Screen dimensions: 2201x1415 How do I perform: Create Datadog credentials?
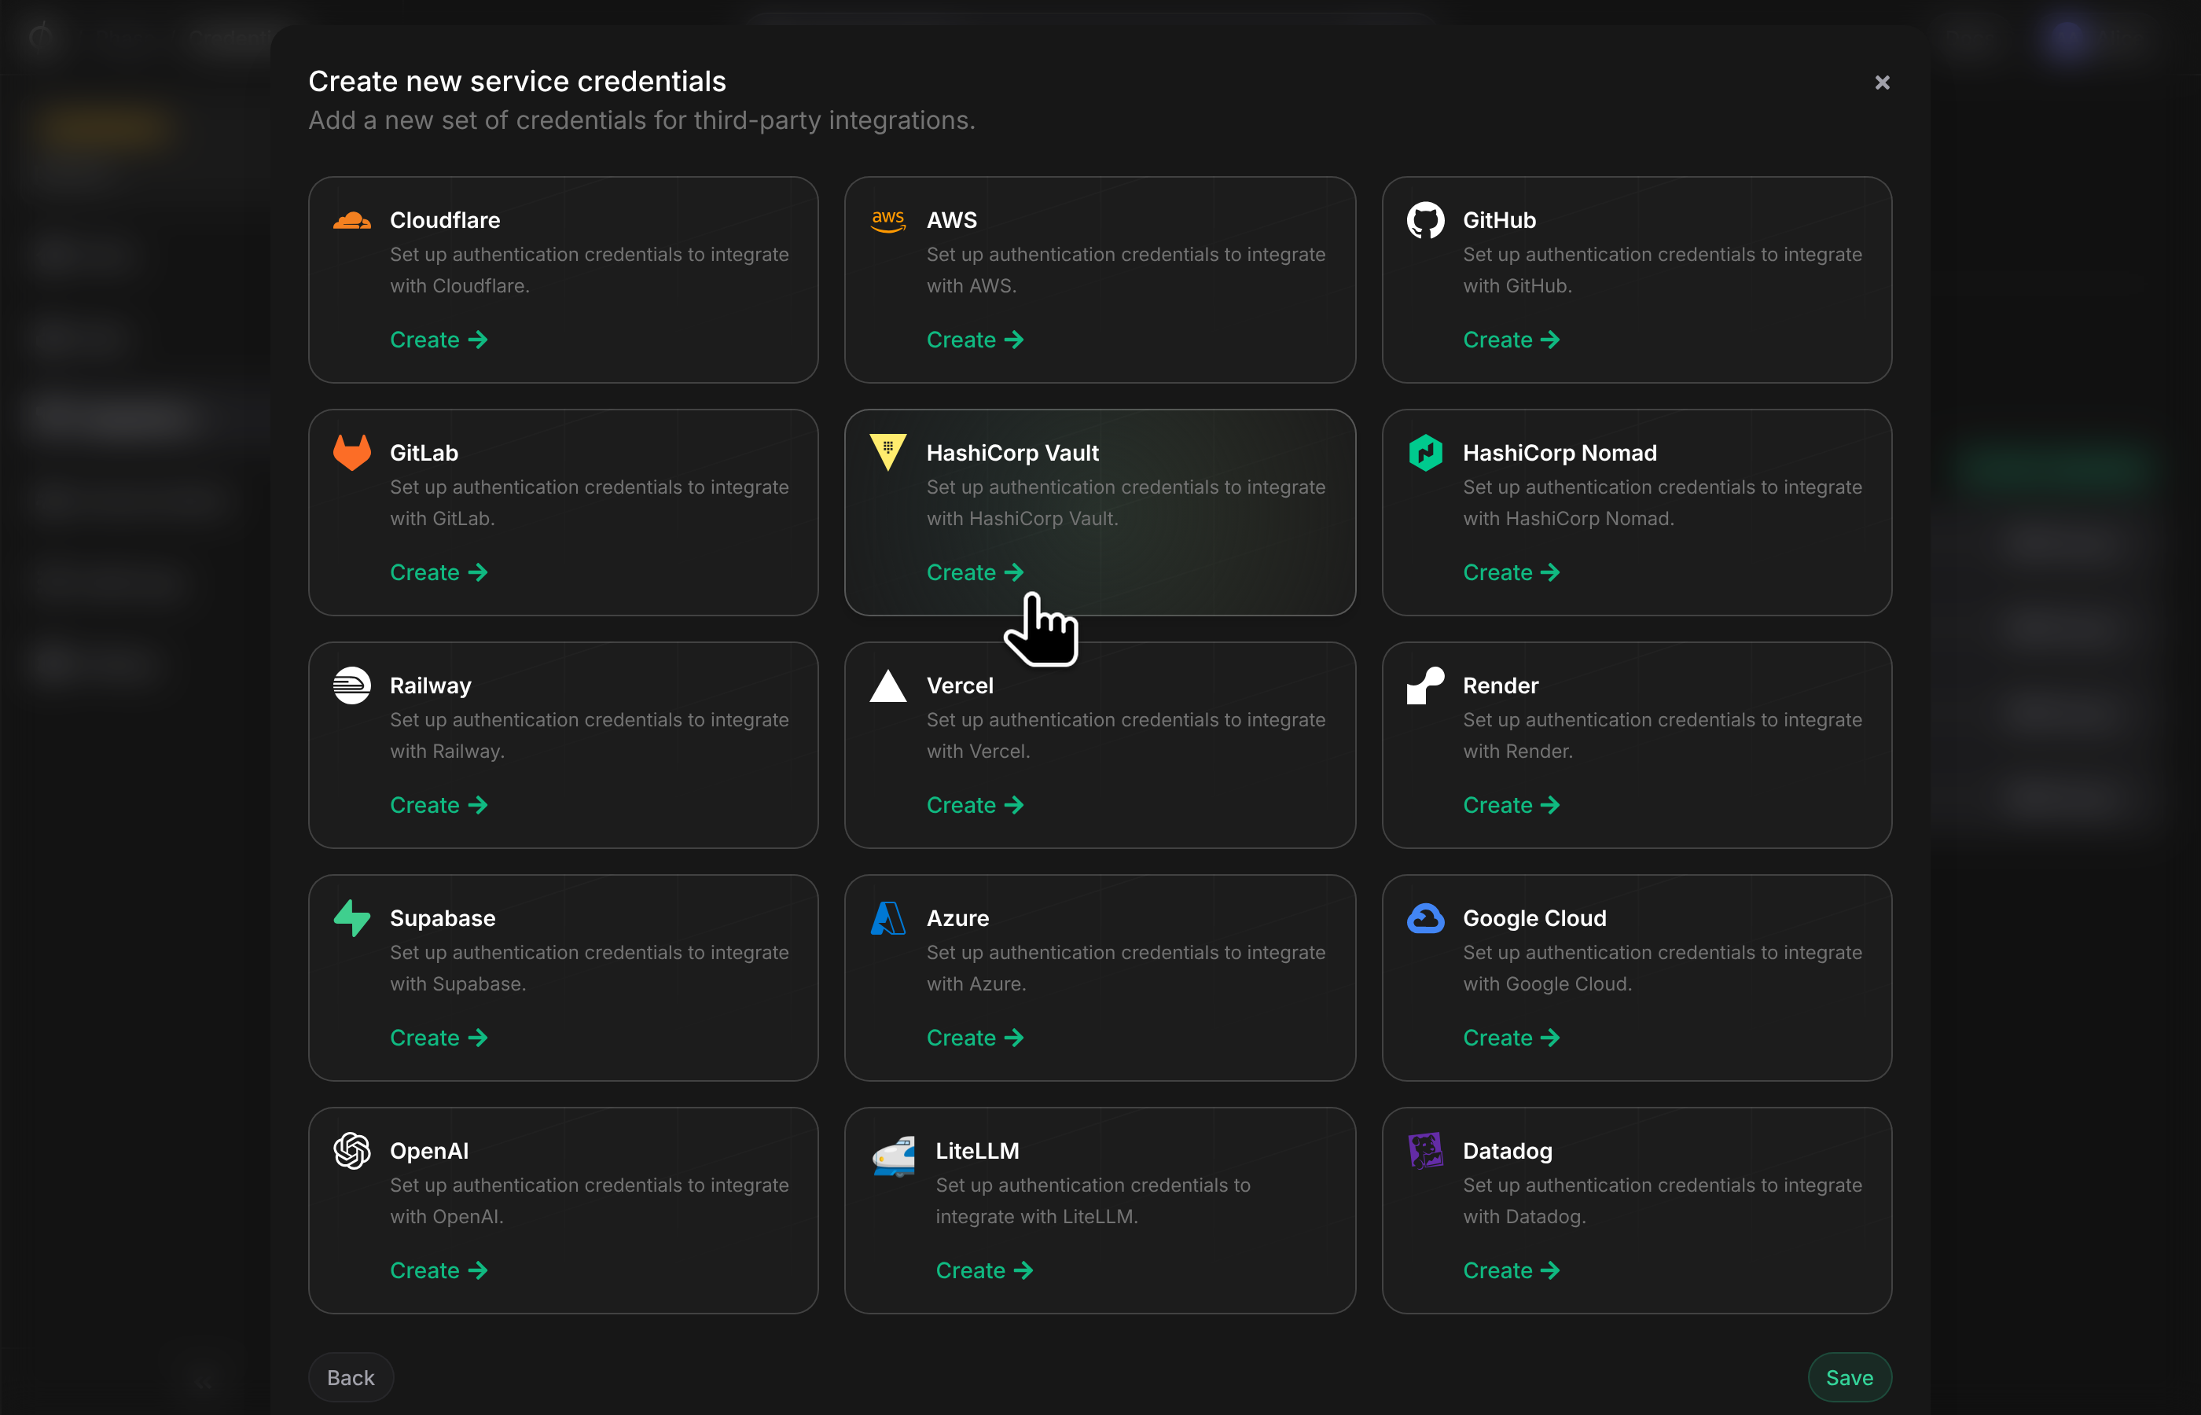(1511, 1270)
